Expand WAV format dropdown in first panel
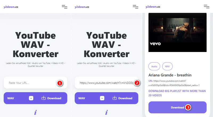The image size is (213, 117). coord(31,98)
